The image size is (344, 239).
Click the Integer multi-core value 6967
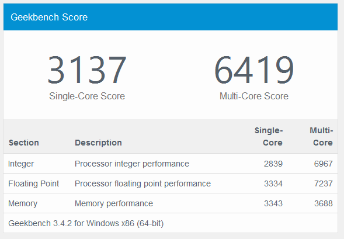pyautogui.click(x=324, y=164)
